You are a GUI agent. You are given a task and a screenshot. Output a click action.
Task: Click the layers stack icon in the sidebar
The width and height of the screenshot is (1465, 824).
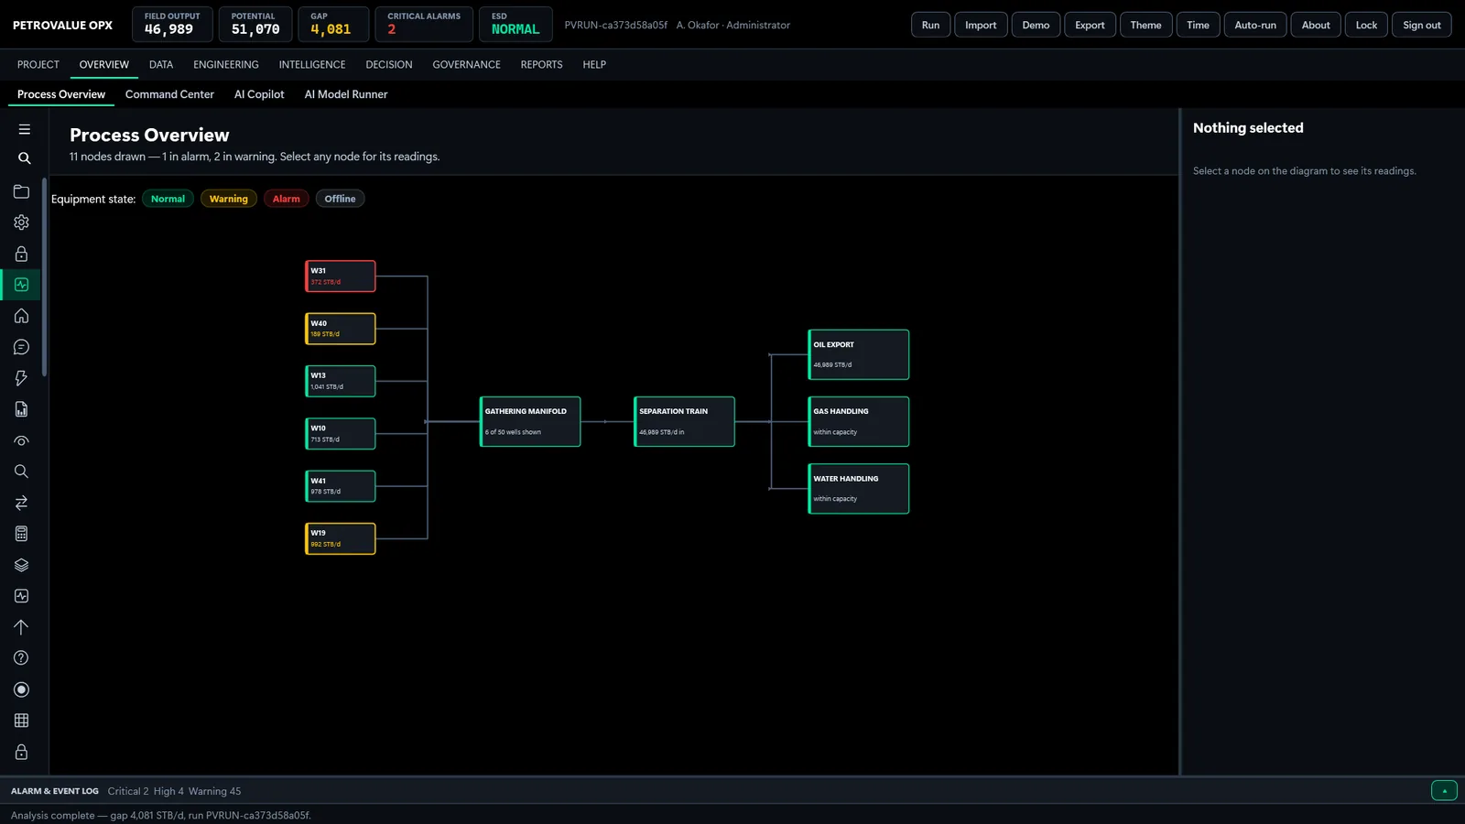point(21,565)
